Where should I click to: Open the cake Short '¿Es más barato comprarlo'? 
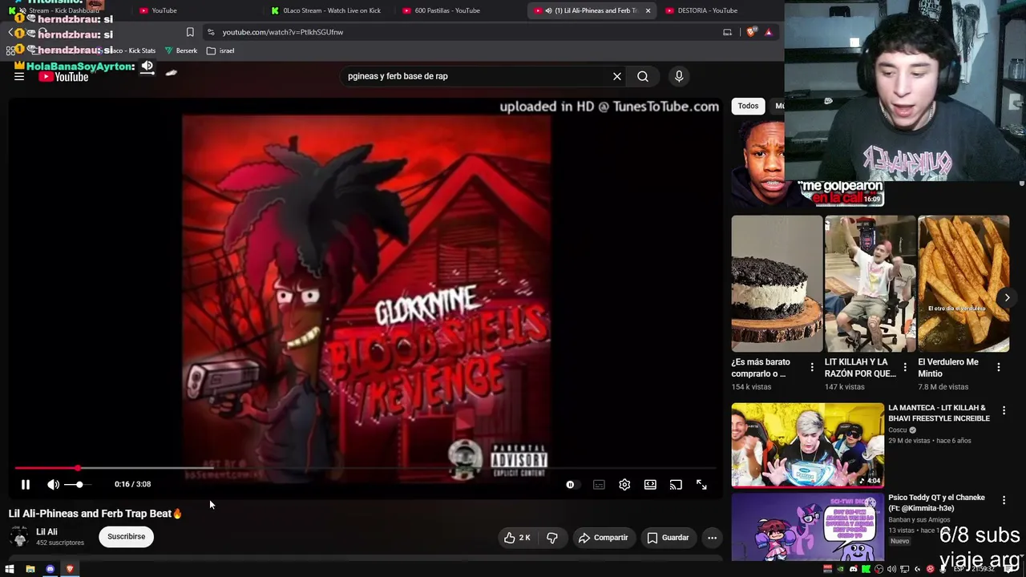[777, 284]
